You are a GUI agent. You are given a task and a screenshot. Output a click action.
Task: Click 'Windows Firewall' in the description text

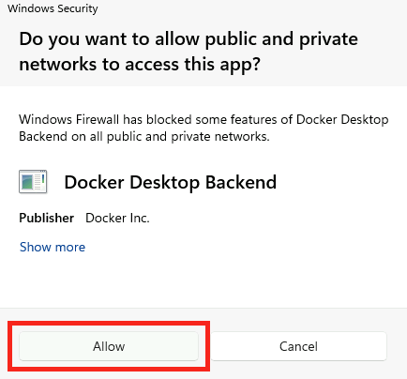pyautogui.click(x=69, y=119)
